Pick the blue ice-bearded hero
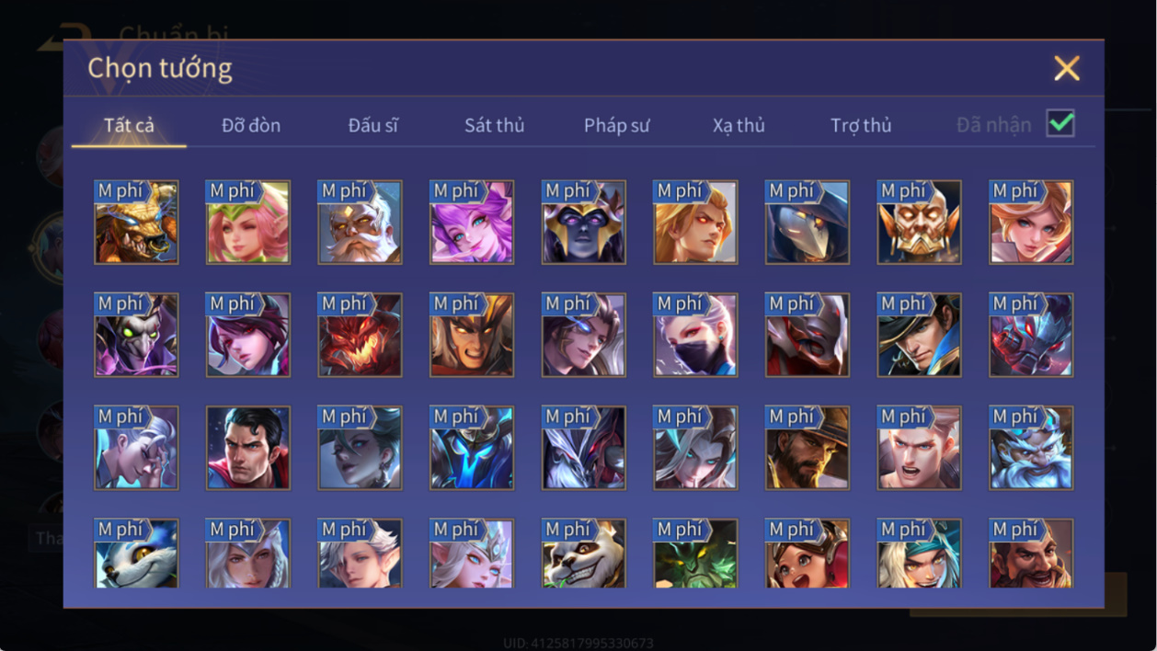This screenshot has width=1157, height=651. 1031,448
